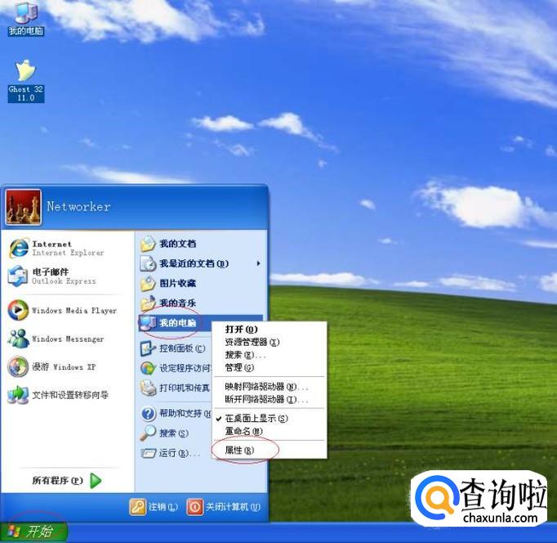Click 我的音乐 text label
Image resolution: width=557 pixels, height=543 pixels.
coord(177,303)
